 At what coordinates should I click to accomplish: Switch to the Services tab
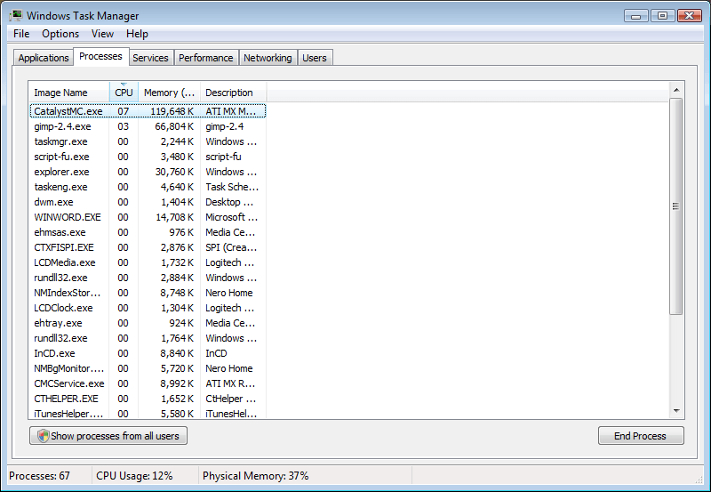point(150,58)
